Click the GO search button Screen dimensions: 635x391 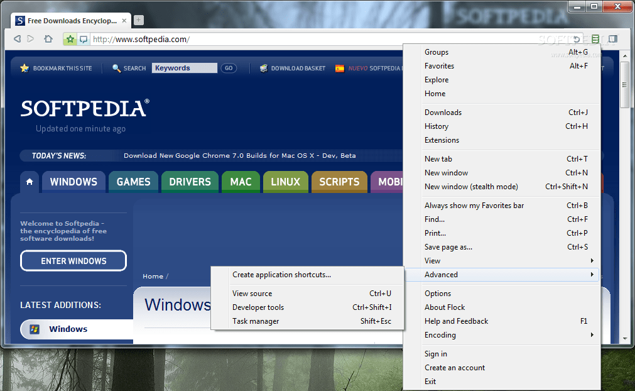229,68
